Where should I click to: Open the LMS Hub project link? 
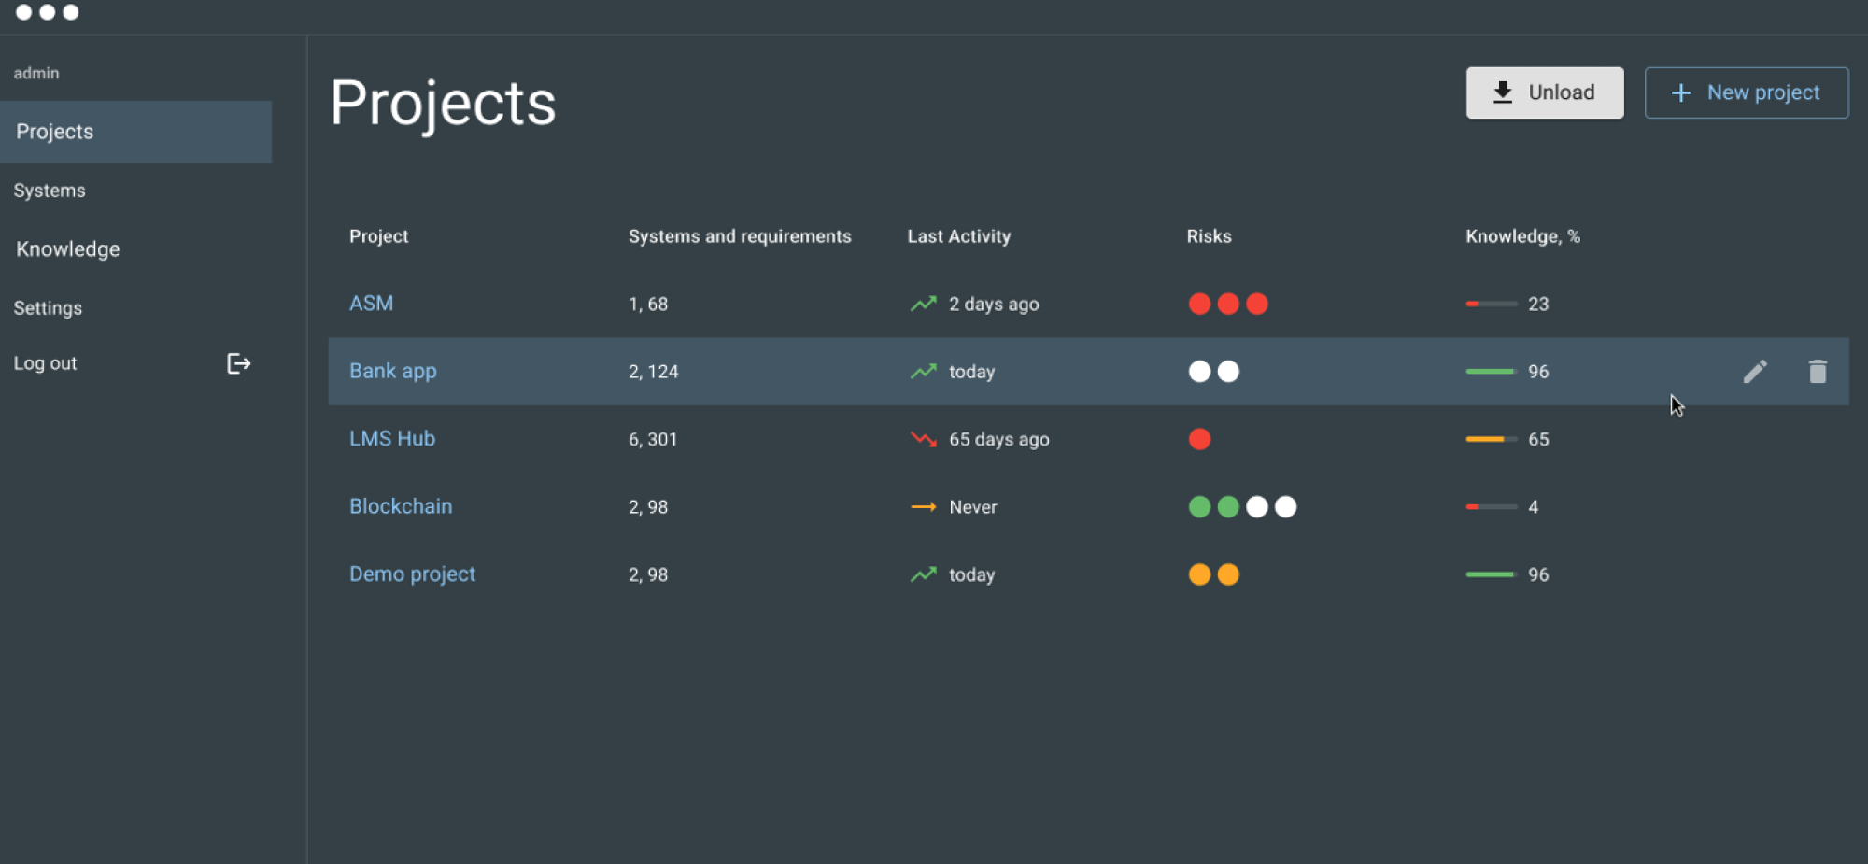[392, 439]
